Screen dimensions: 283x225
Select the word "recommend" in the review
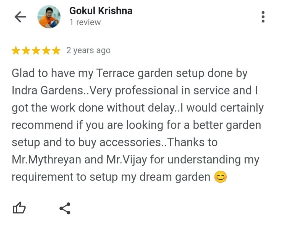coord(42,125)
